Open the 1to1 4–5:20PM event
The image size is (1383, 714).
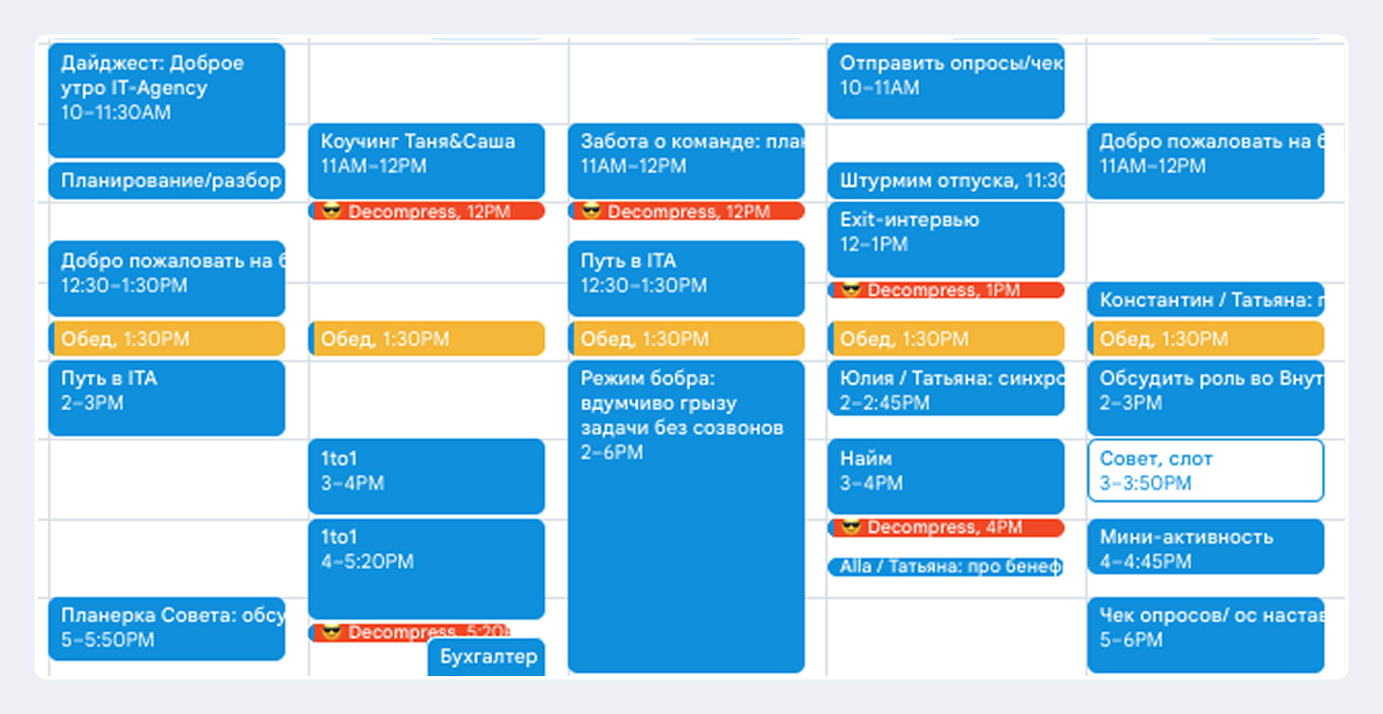[x=426, y=568]
